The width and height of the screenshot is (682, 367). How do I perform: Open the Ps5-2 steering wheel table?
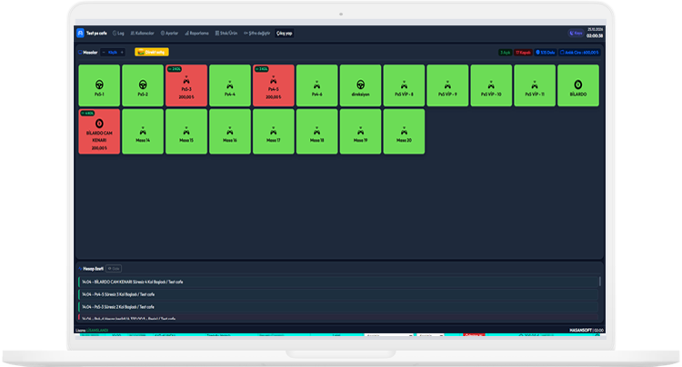point(143,85)
